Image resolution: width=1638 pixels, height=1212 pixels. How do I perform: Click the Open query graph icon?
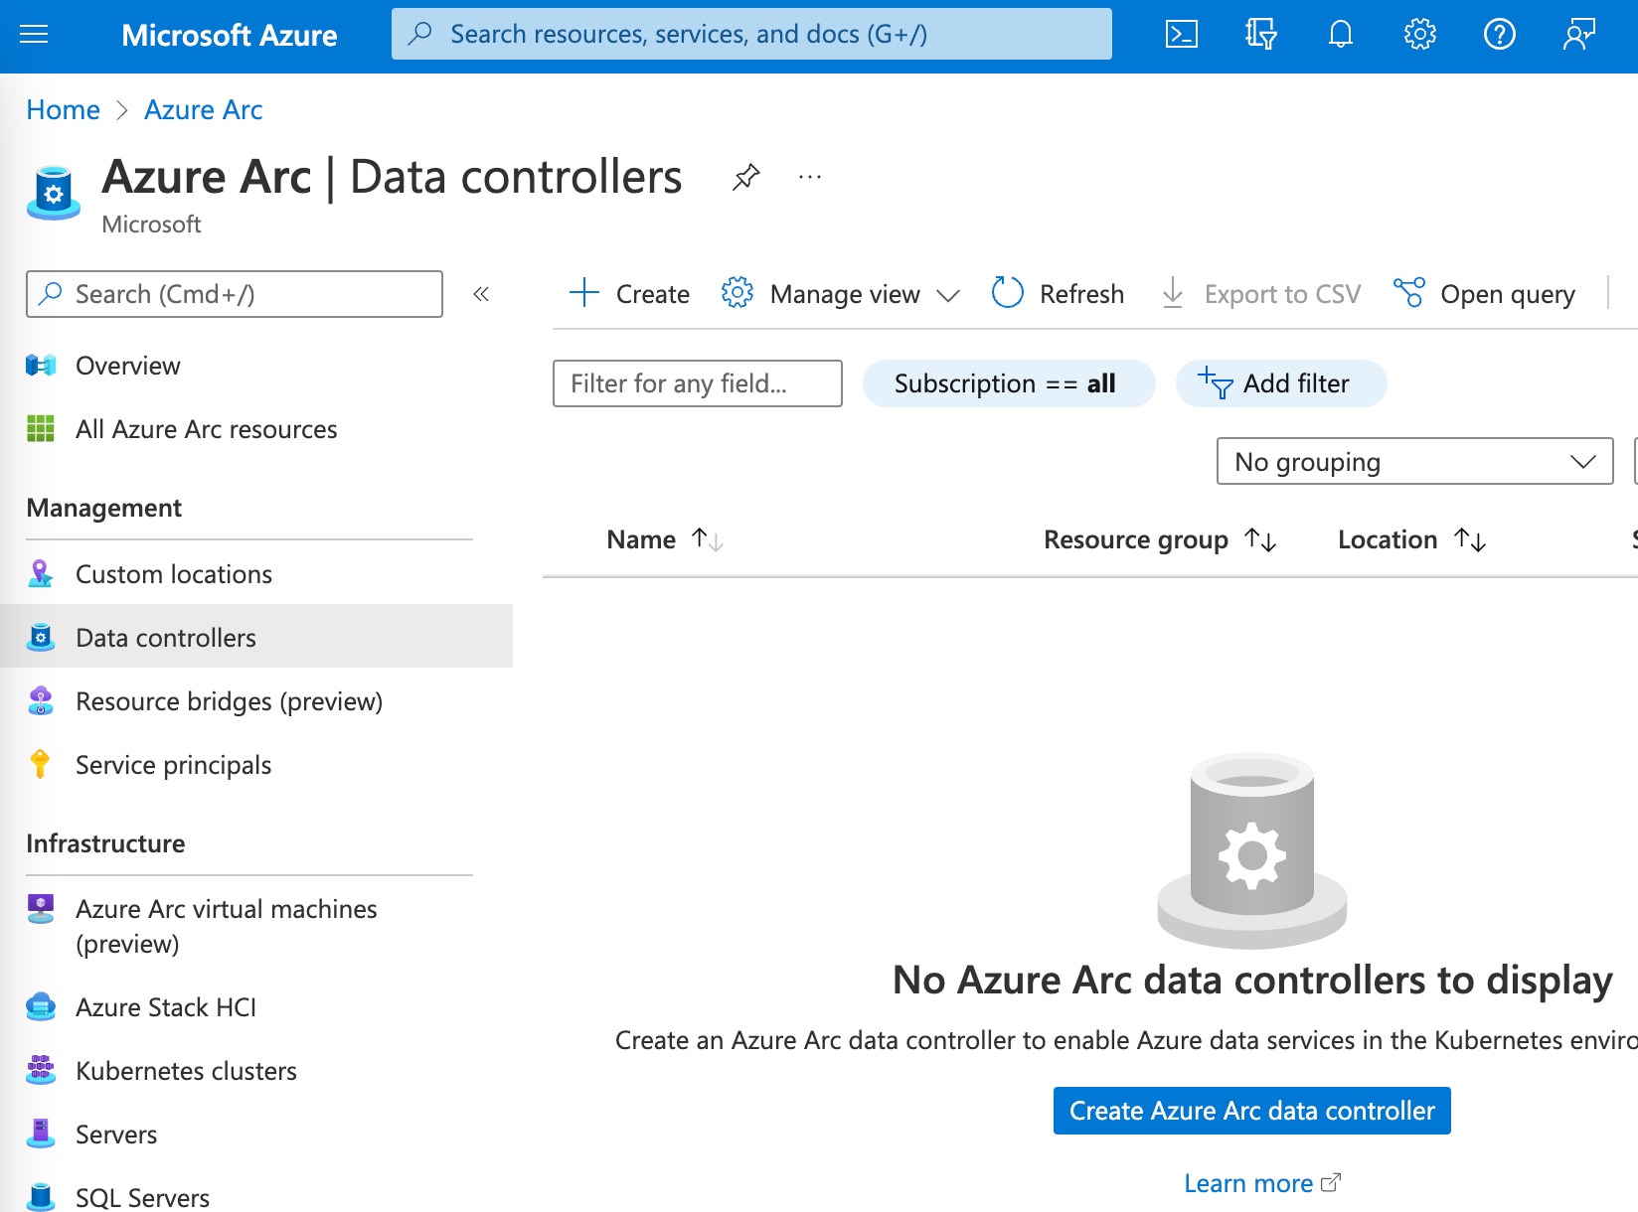point(1409,293)
